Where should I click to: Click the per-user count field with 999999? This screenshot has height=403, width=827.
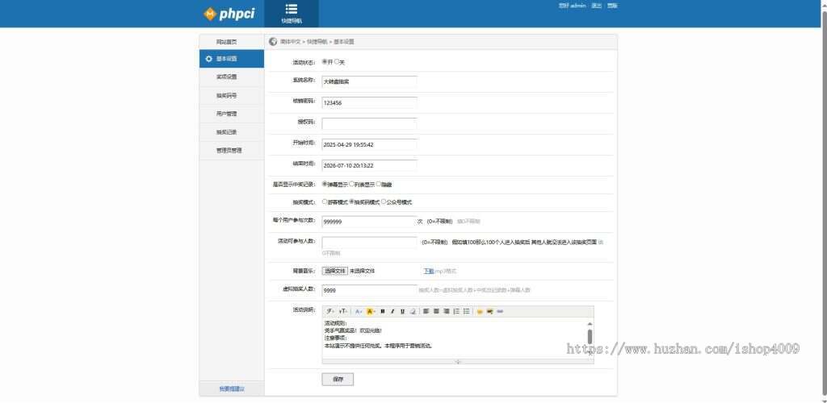coord(369,222)
